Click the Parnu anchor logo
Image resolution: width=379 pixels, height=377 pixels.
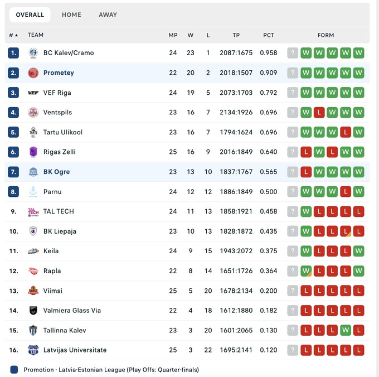click(33, 192)
